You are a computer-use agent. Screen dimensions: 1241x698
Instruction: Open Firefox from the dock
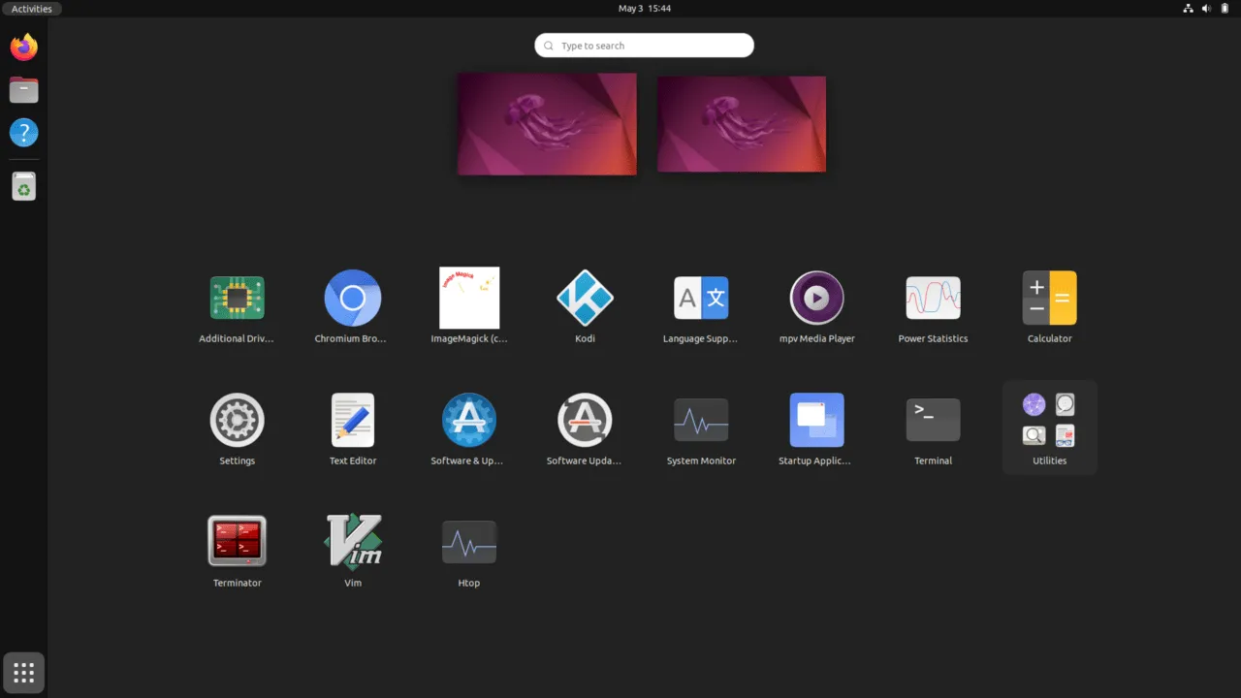(x=24, y=48)
